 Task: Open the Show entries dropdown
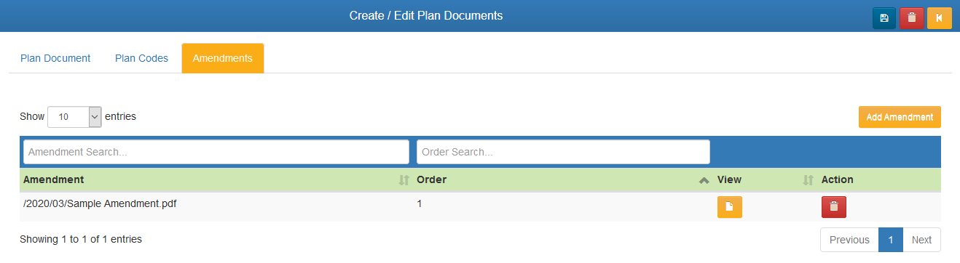[x=74, y=116]
